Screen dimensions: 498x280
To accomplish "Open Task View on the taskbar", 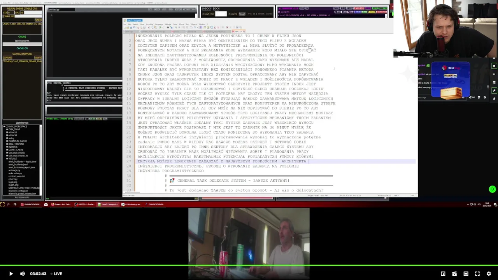I will tap(15, 204).
